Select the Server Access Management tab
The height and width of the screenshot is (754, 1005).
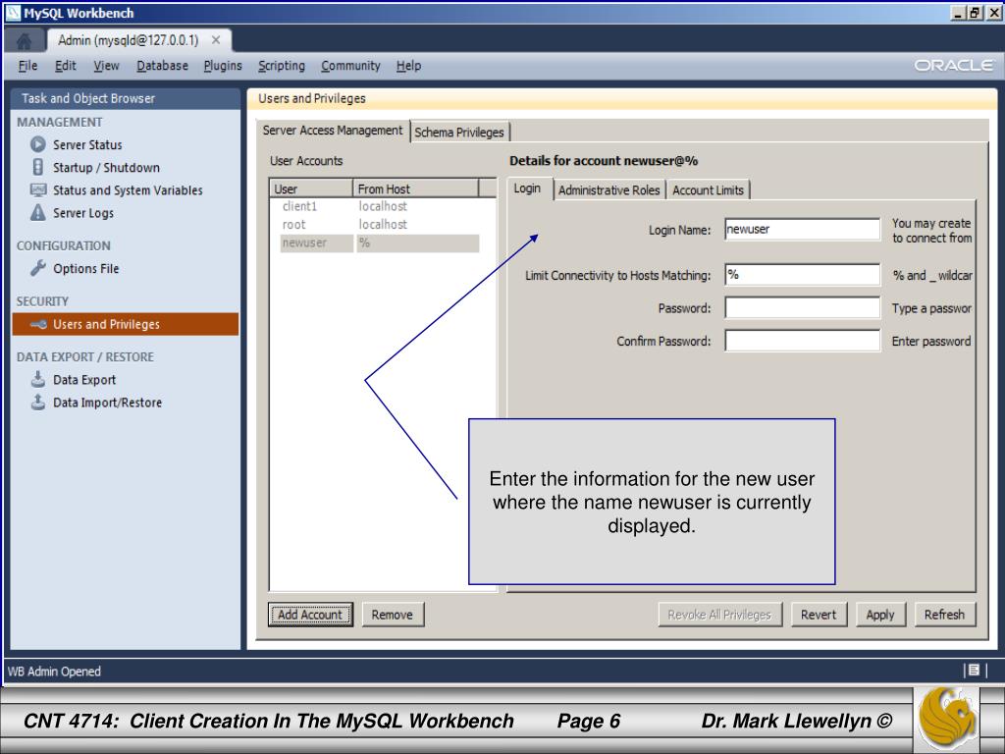[333, 131]
